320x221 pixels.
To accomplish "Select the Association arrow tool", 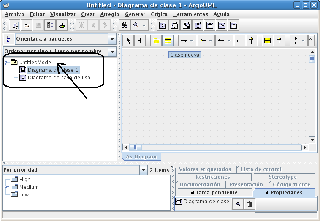I will 184,41.
